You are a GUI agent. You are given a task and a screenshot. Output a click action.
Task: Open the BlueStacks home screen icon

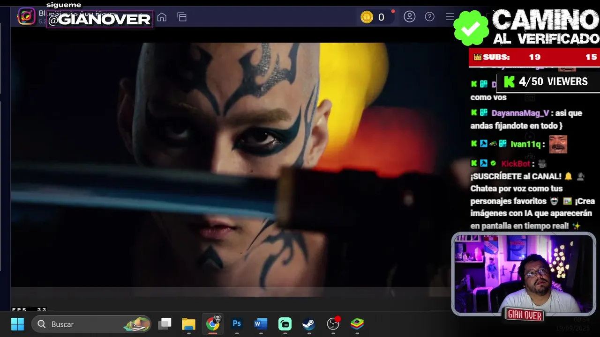click(x=162, y=17)
